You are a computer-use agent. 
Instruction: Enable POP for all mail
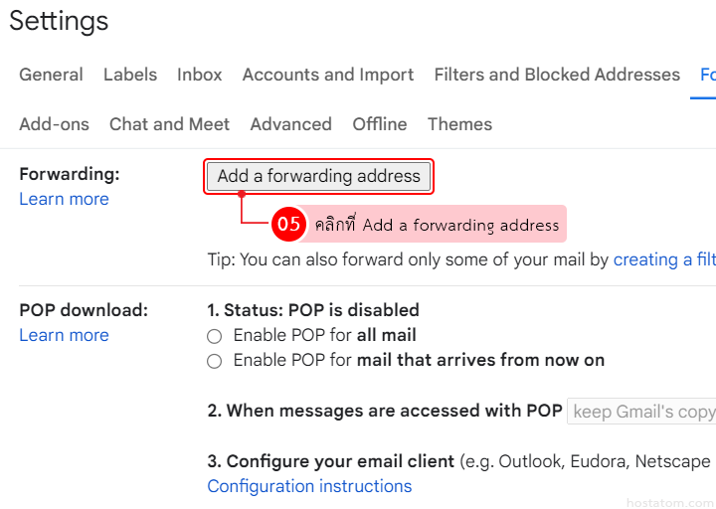point(215,336)
